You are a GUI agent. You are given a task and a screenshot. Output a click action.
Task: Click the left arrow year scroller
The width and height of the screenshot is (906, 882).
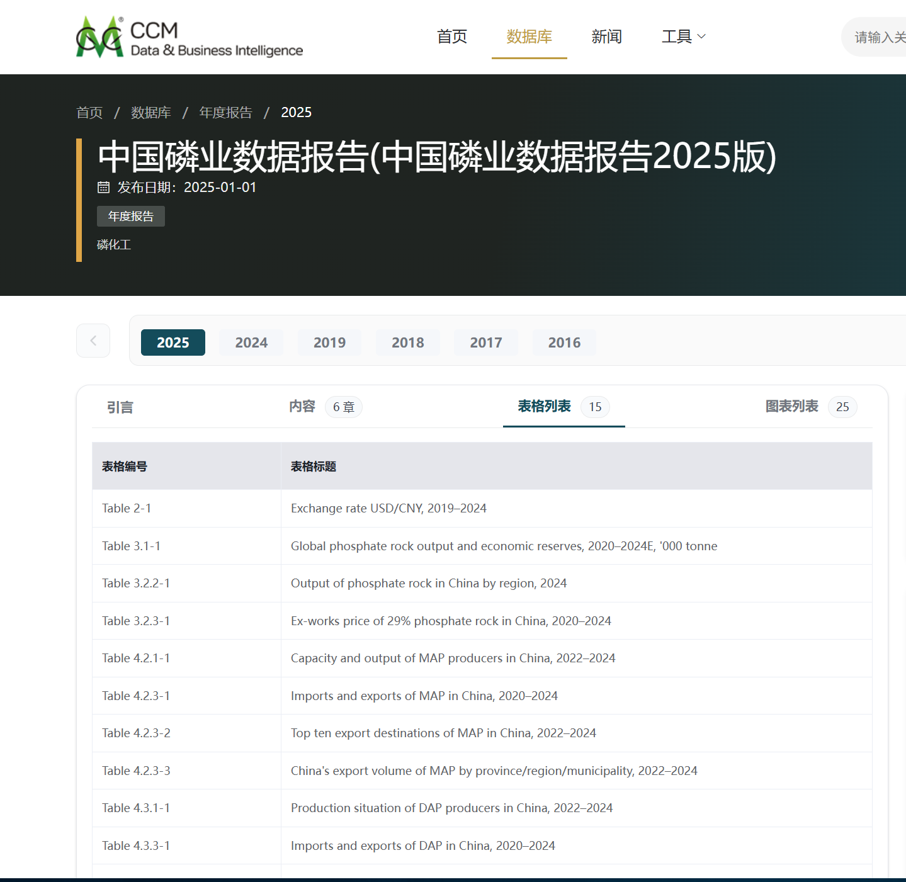pyautogui.click(x=93, y=341)
